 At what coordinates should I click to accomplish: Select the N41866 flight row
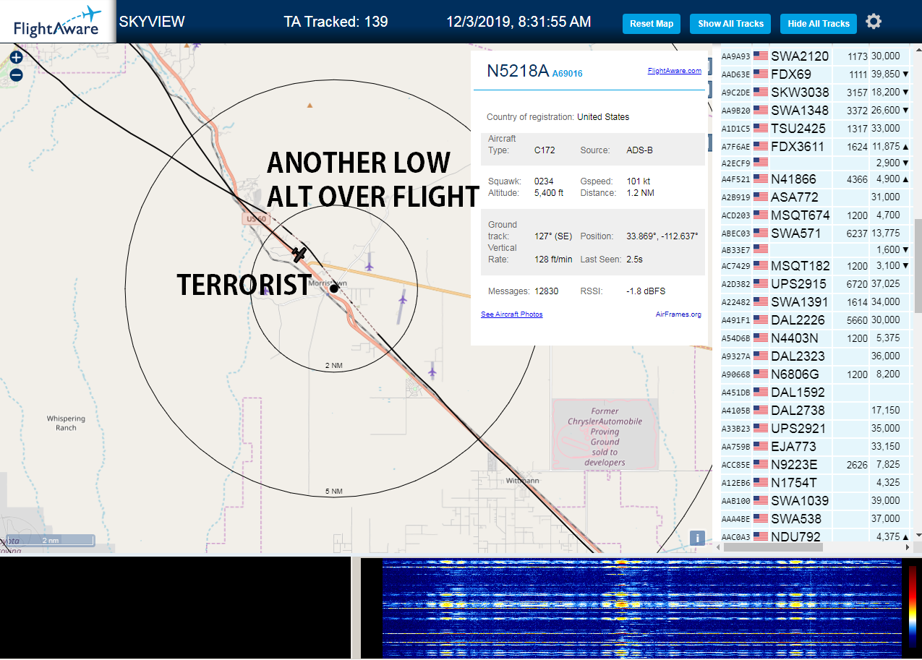pos(816,179)
